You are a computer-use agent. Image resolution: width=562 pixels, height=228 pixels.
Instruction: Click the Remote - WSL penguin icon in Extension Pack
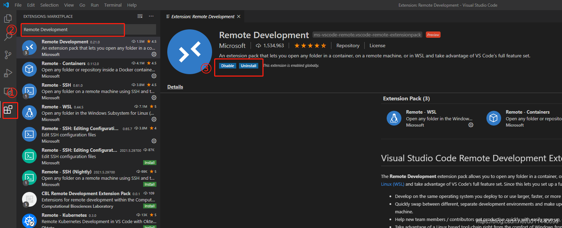click(394, 118)
